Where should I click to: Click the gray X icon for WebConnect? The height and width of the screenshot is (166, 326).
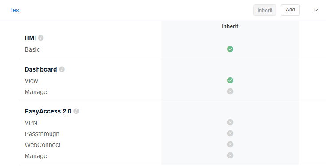230,144
